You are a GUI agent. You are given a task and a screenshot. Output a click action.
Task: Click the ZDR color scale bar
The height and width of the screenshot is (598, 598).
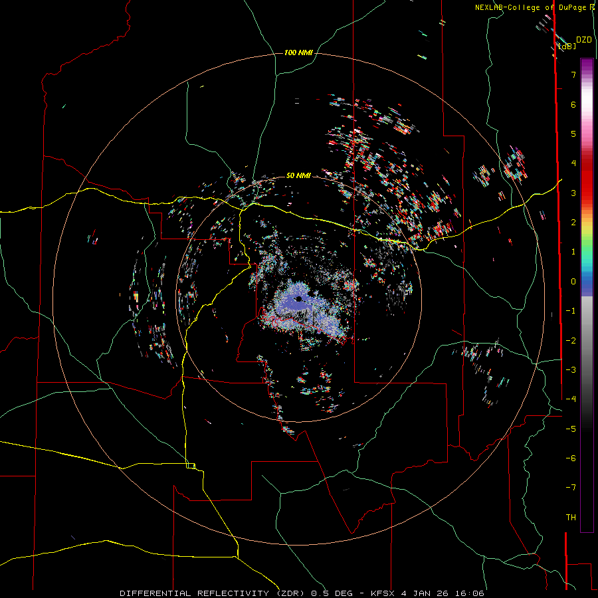pos(587,295)
